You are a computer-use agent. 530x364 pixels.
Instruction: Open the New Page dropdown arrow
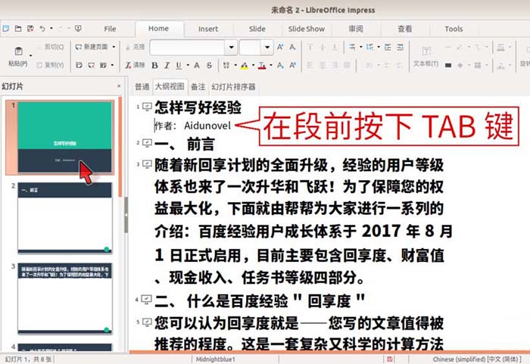(114, 47)
